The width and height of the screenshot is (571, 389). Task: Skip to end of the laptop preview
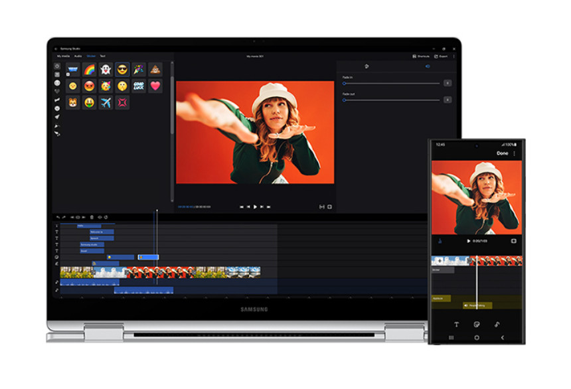click(269, 207)
